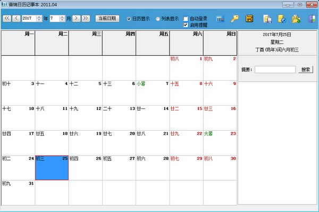Image resolution: width=319 pixels, height=212 pixels.
Task: Open the calculator/calendar grid toolbar icon
Action: tap(220, 19)
